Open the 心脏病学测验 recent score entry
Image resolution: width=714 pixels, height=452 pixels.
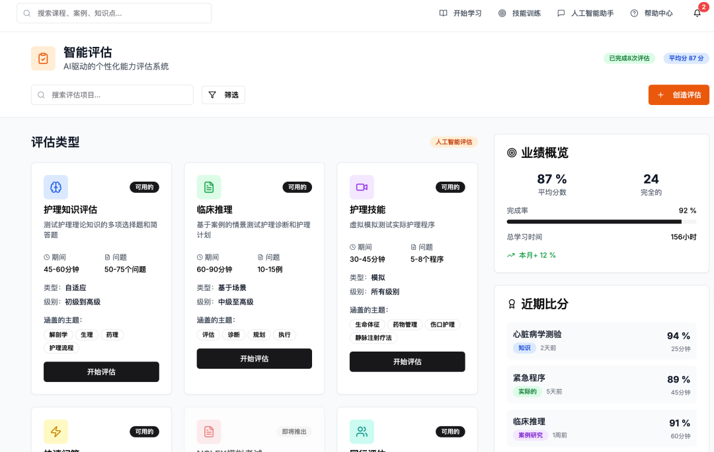[x=601, y=341]
